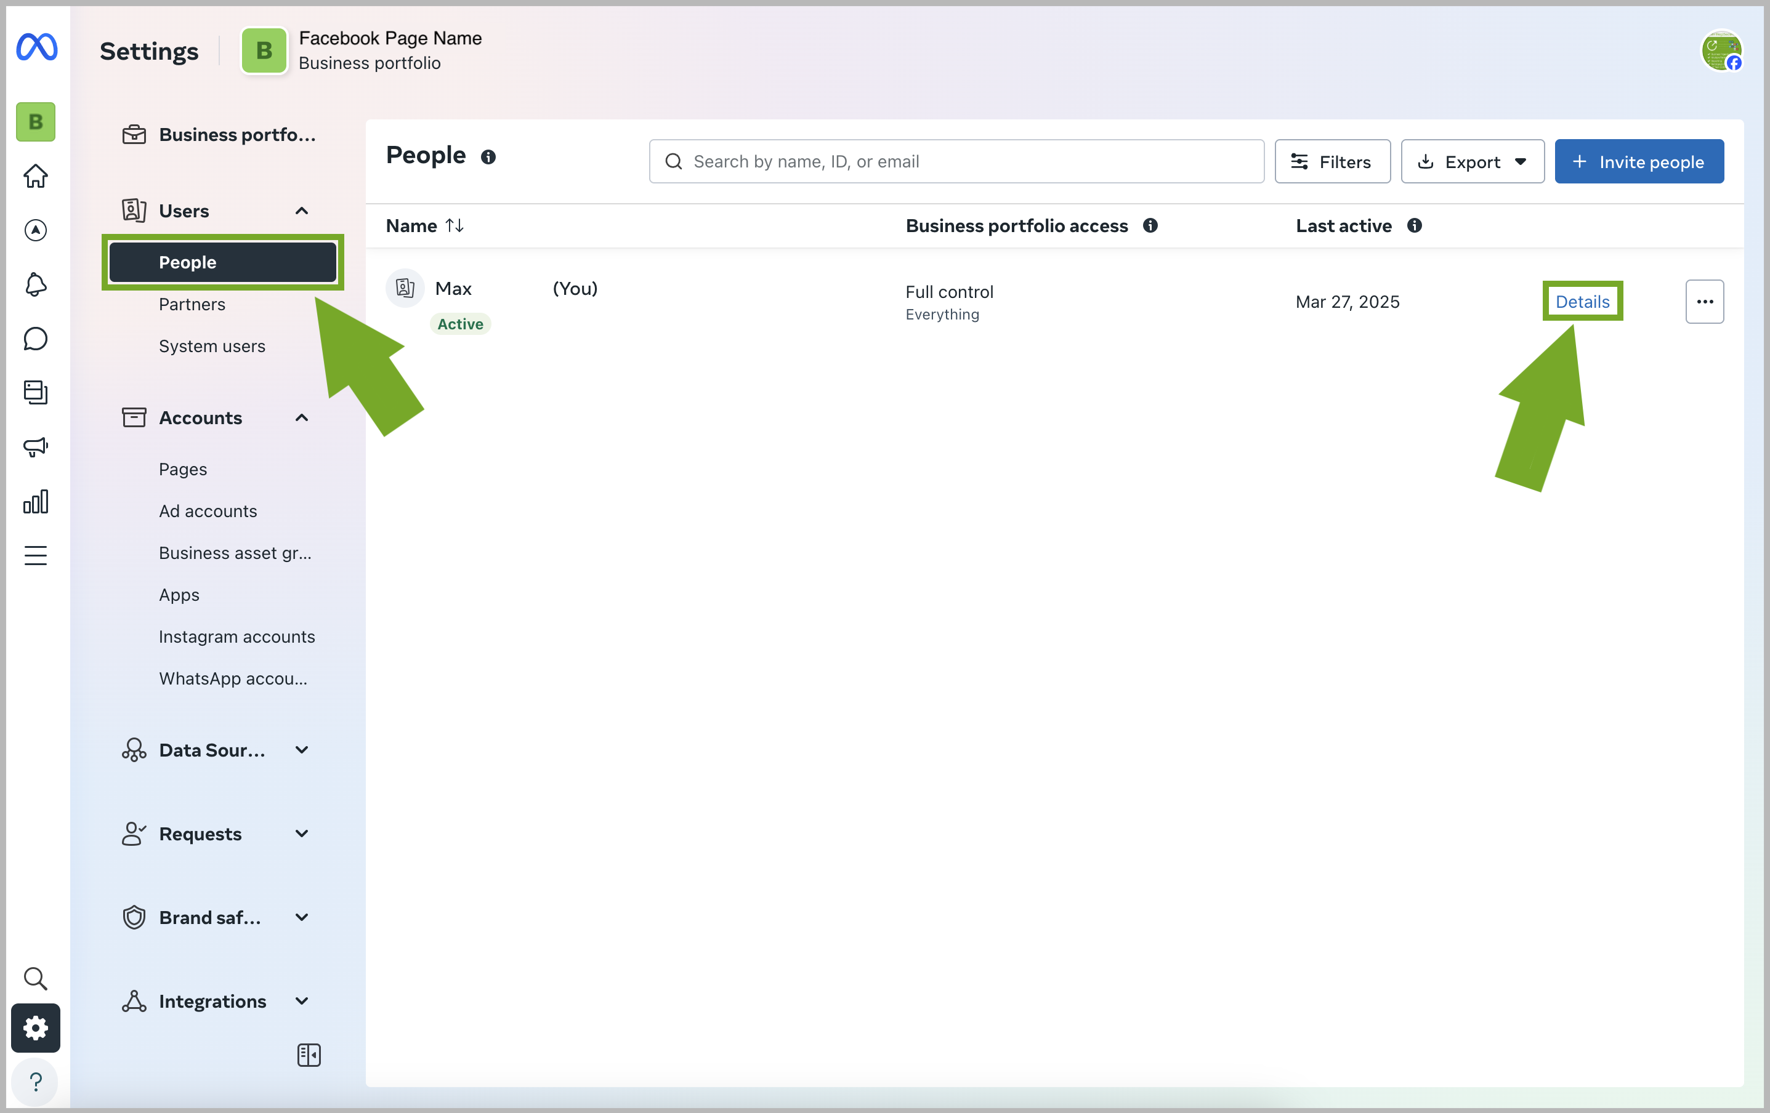Click the profile avatar at top right
Screen dimensions: 1770x1113
[x=1722, y=50]
